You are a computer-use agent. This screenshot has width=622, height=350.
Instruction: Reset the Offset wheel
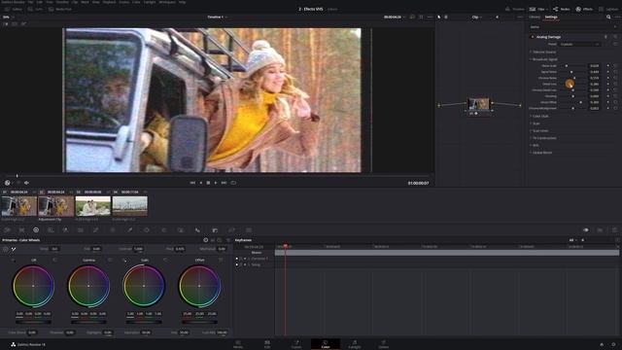pyautogui.click(x=221, y=260)
